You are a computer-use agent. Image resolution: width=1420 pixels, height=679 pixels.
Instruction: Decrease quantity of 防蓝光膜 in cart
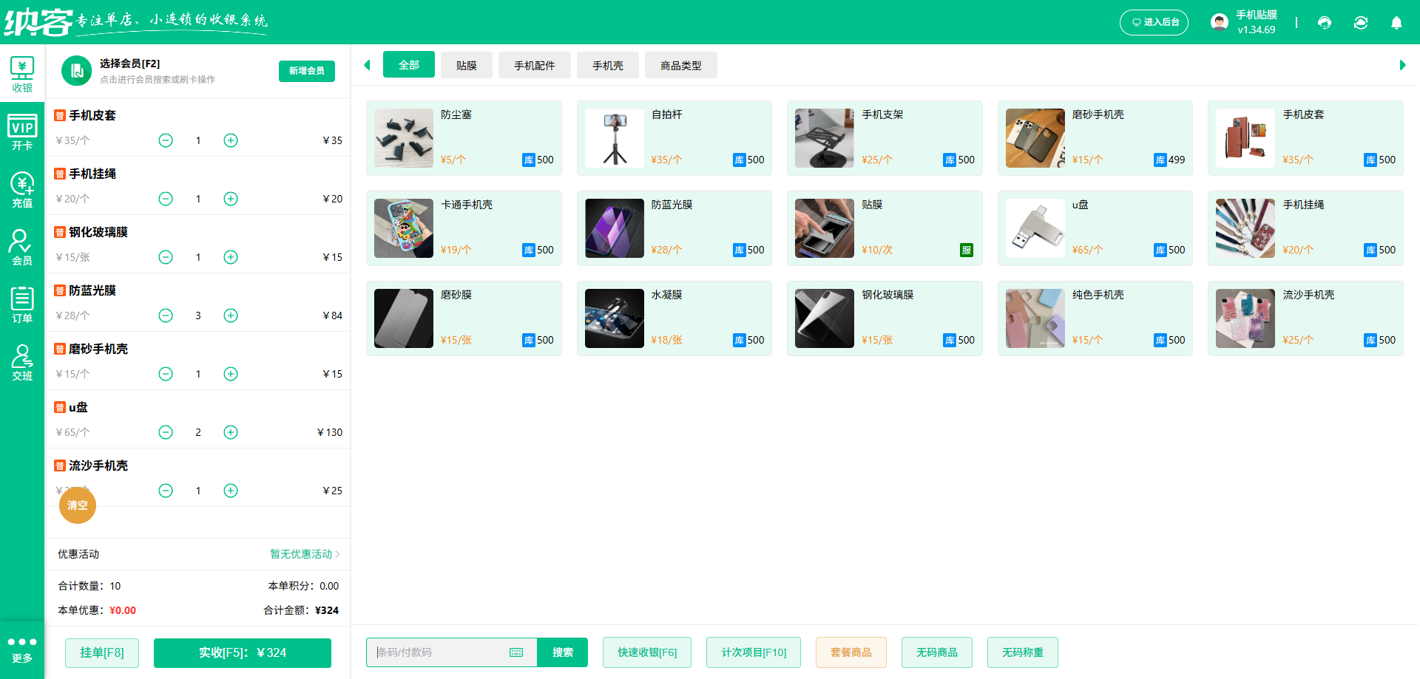(x=166, y=315)
